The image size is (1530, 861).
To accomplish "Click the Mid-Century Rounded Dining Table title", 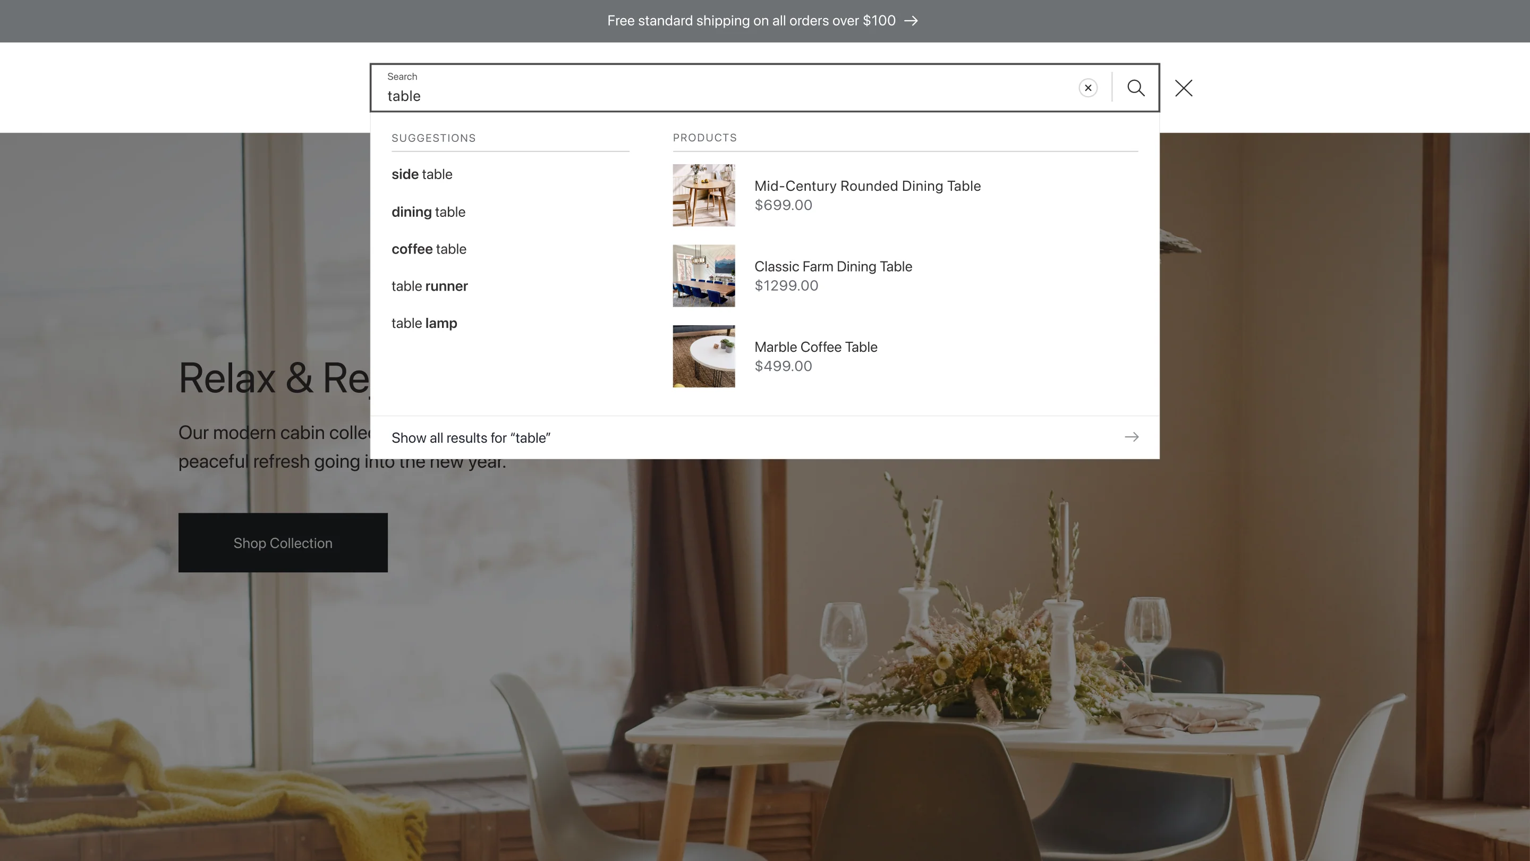I will click(867, 186).
